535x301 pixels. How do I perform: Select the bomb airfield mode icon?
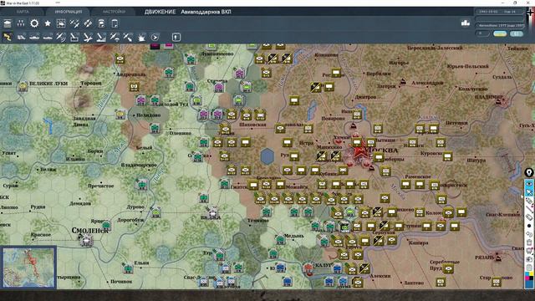point(88,37)
